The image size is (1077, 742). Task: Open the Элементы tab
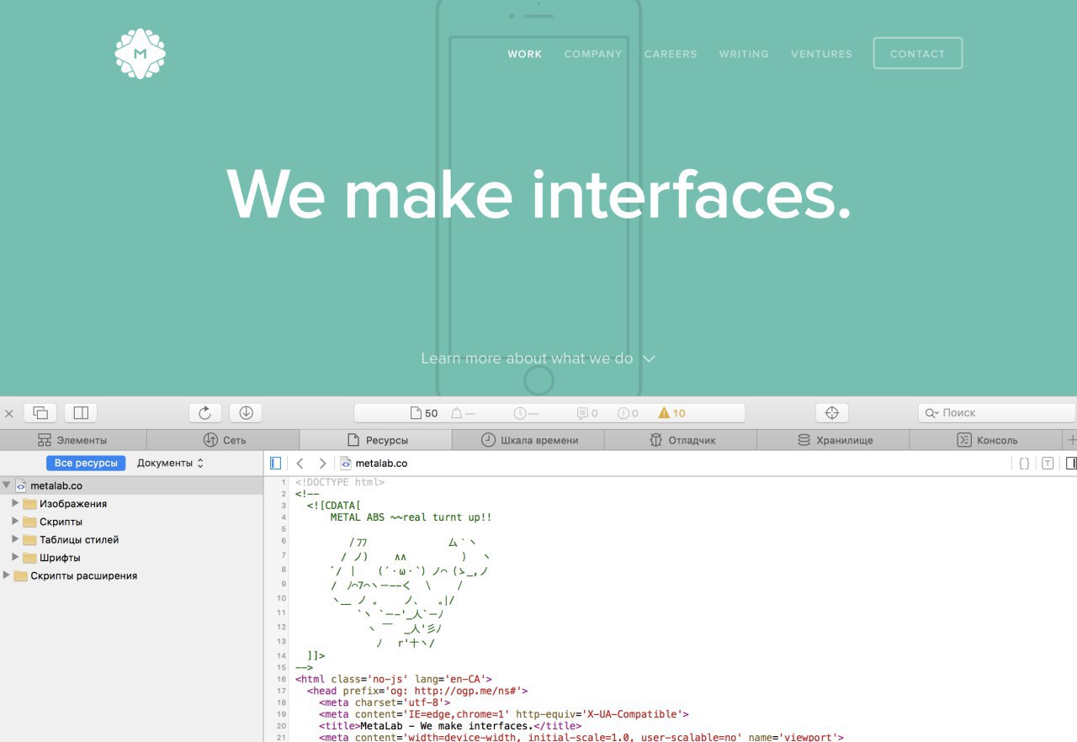(x=73, y=440)
